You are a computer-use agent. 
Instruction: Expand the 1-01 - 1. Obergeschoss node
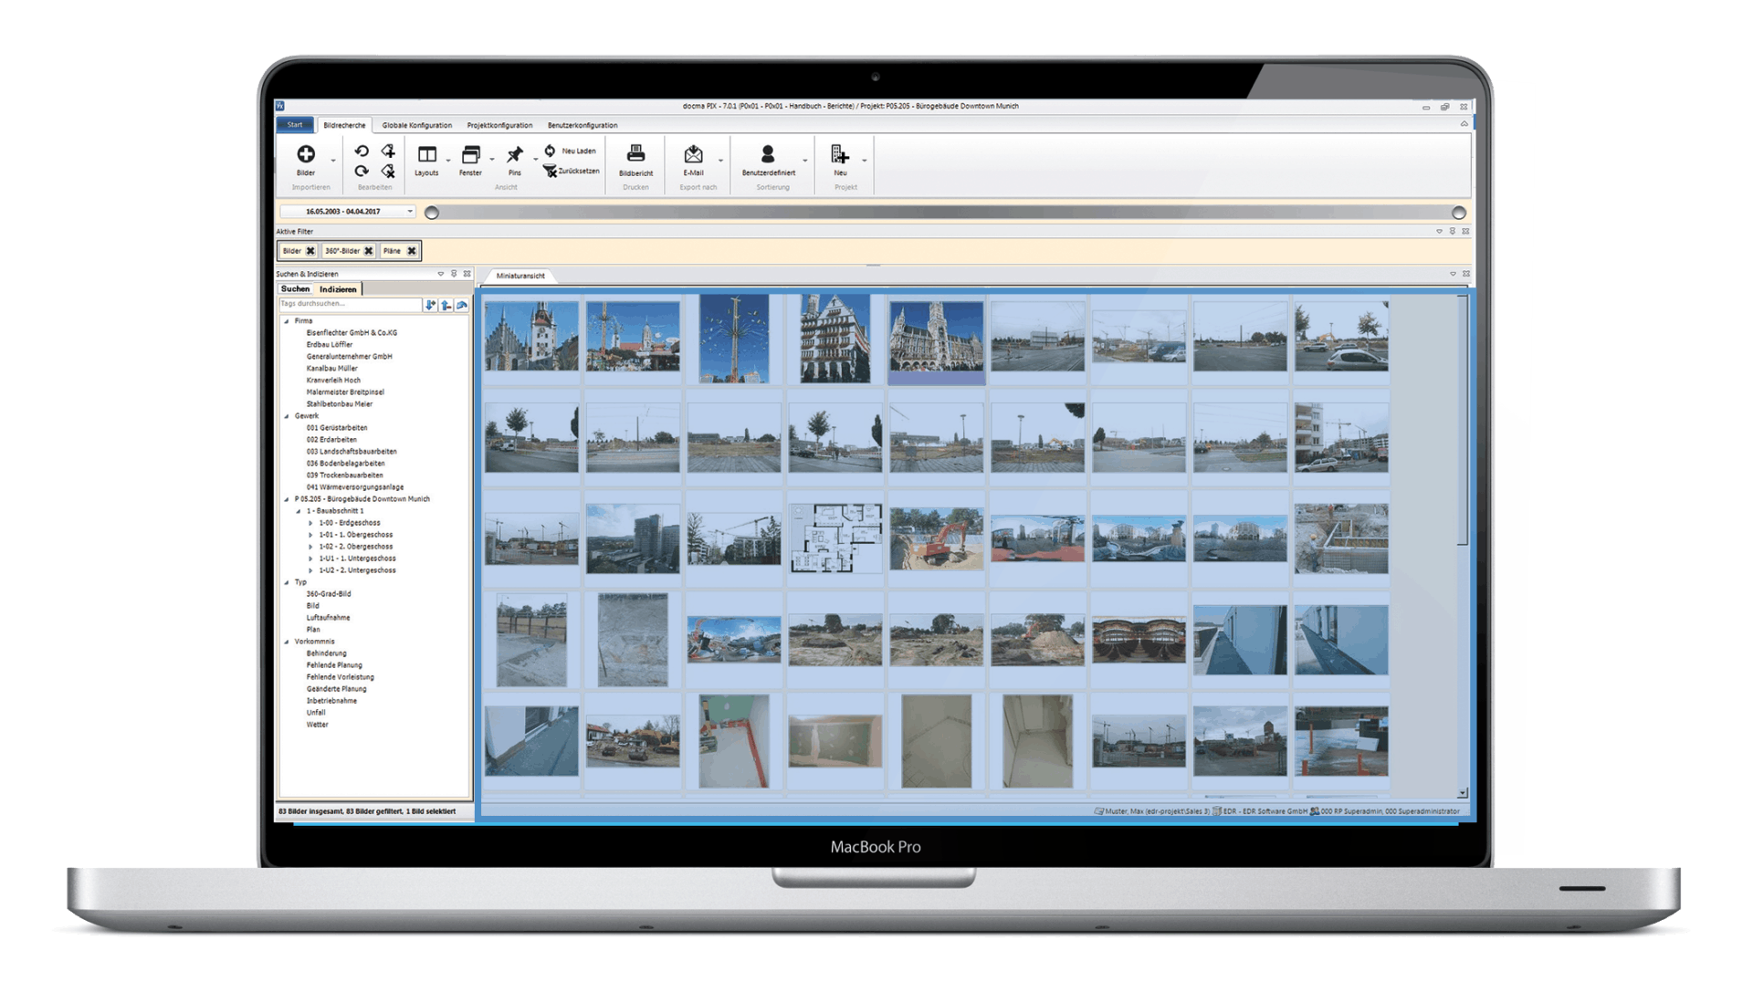pos(310,535)
